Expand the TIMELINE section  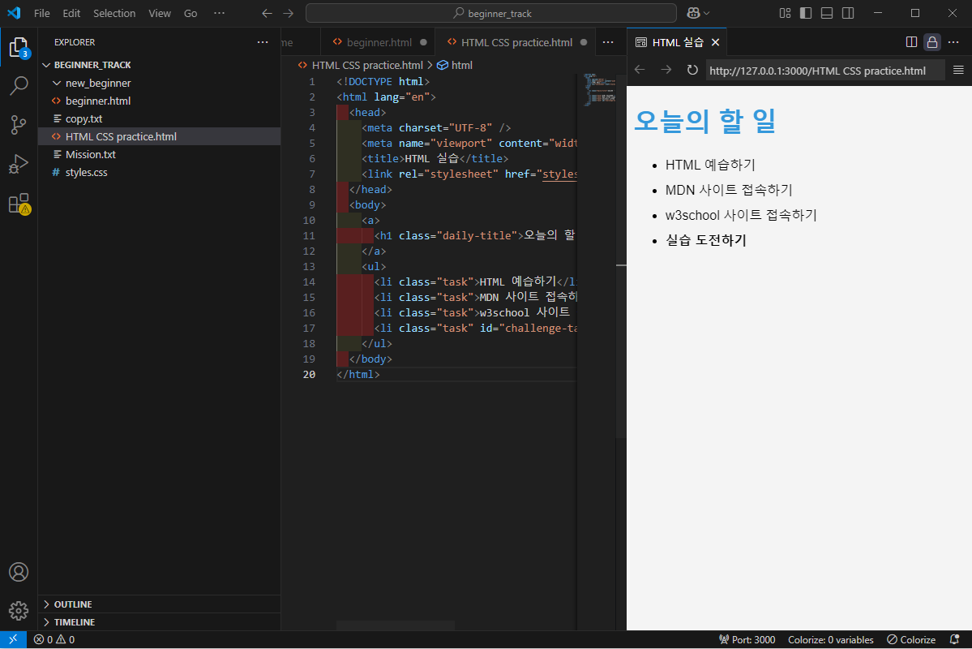74,622
